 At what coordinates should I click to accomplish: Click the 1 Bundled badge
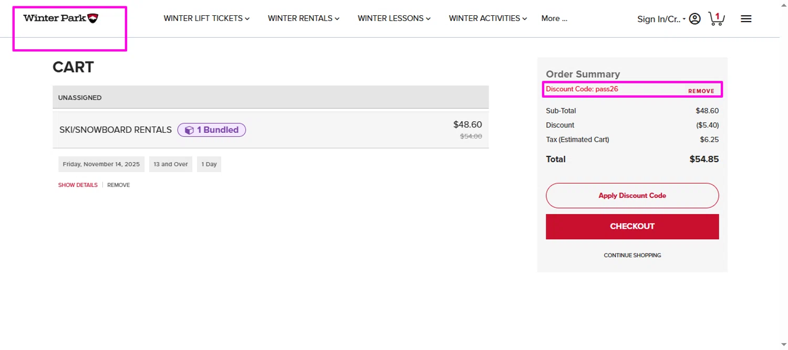coord(212,130)
